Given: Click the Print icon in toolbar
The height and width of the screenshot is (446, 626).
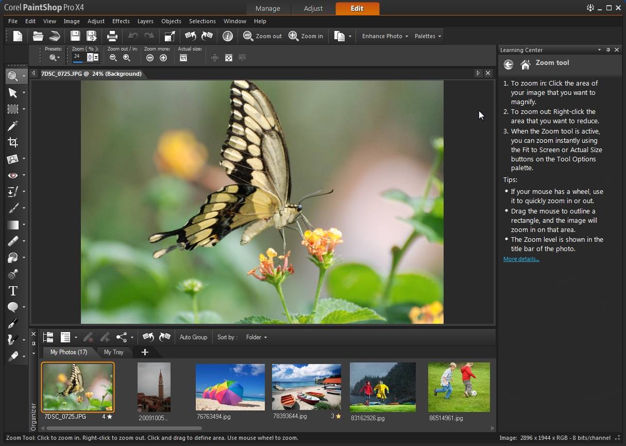Looking at the screenshot, I should tap(112, 36).
